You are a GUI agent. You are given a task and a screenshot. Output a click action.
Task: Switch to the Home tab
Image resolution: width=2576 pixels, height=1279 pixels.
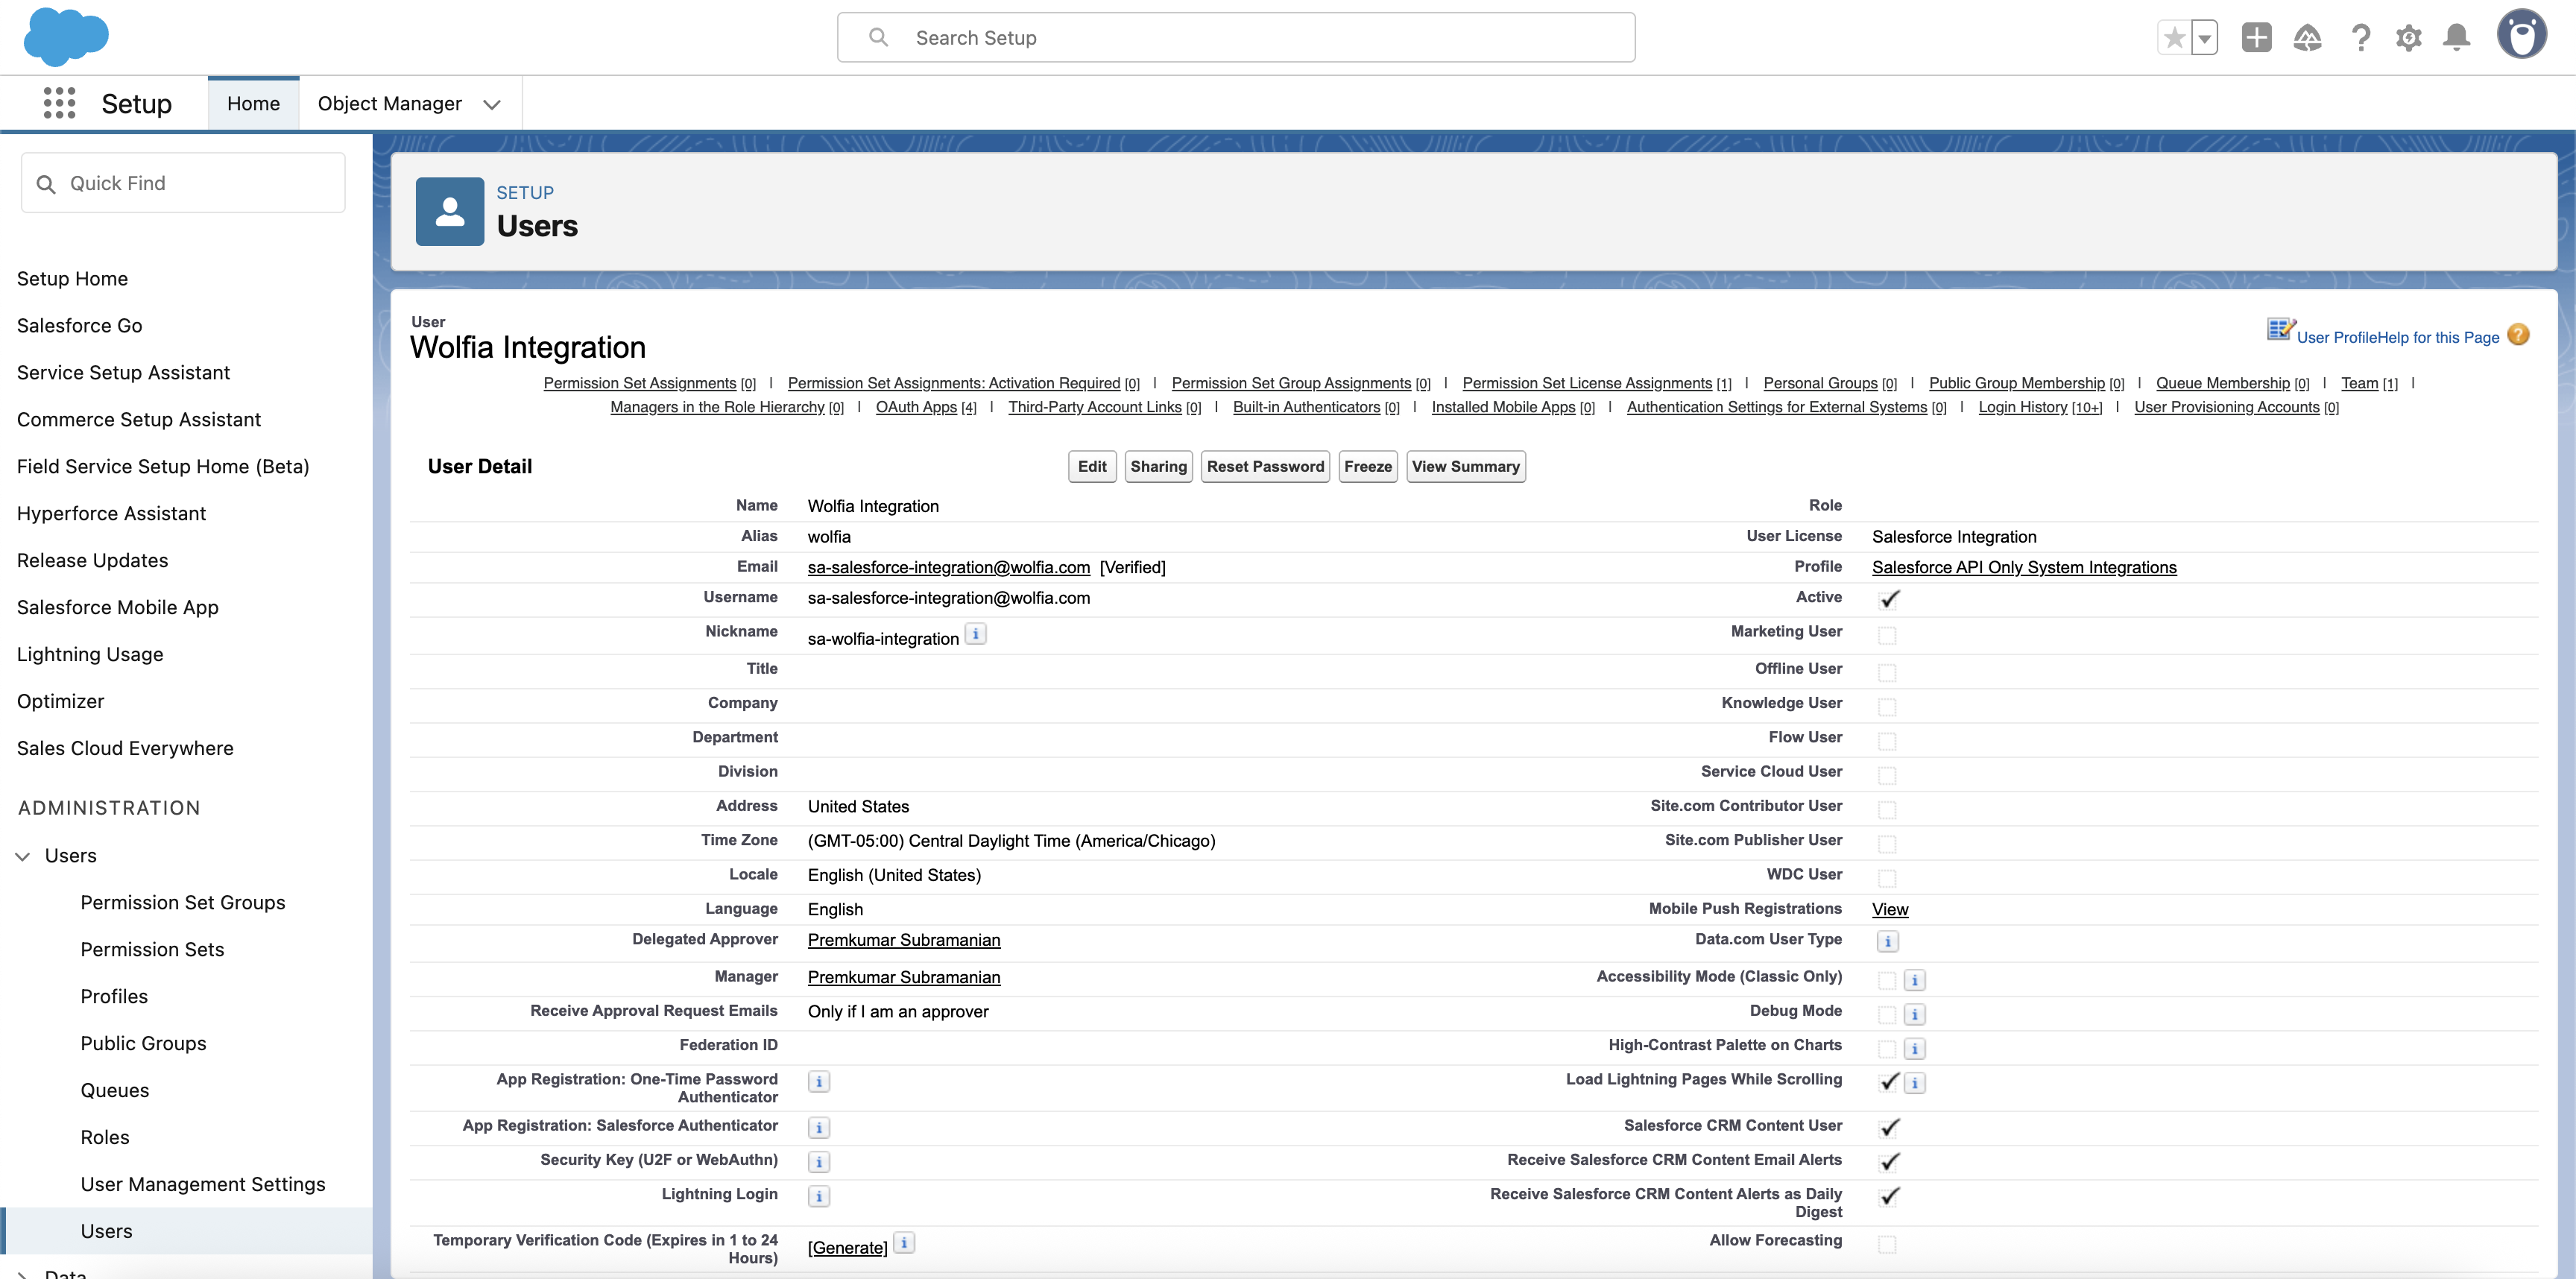tap(253, 103)
